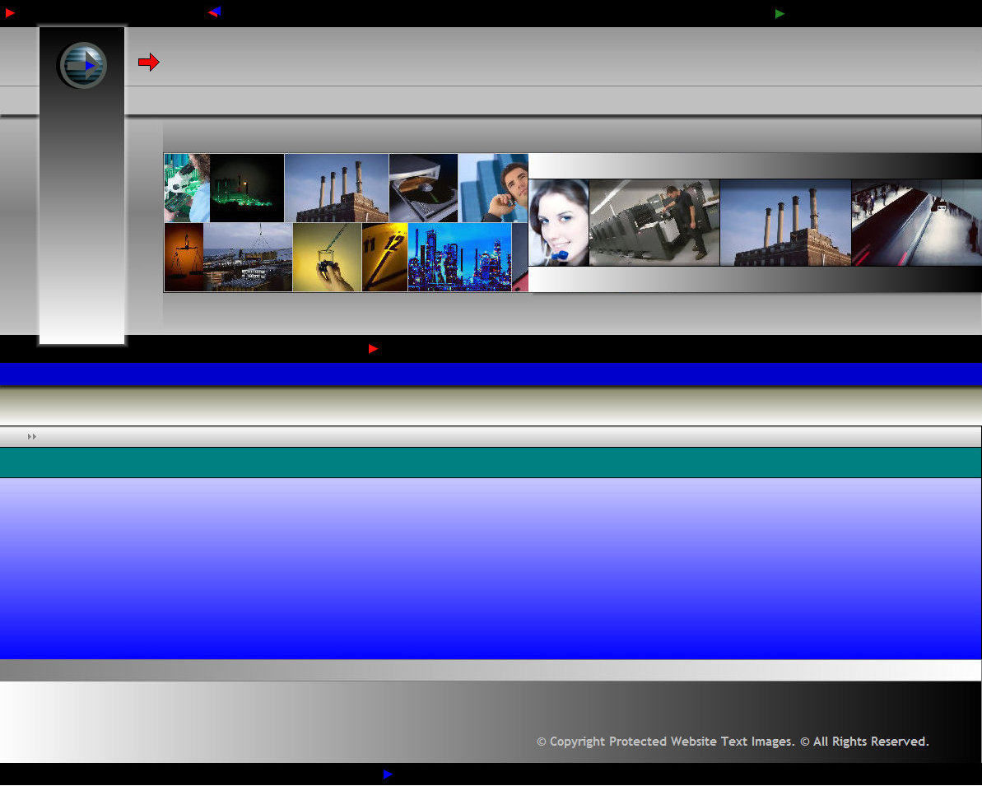Open the justice scales thumbnail

pyautogui.click(x=184, y=257)
